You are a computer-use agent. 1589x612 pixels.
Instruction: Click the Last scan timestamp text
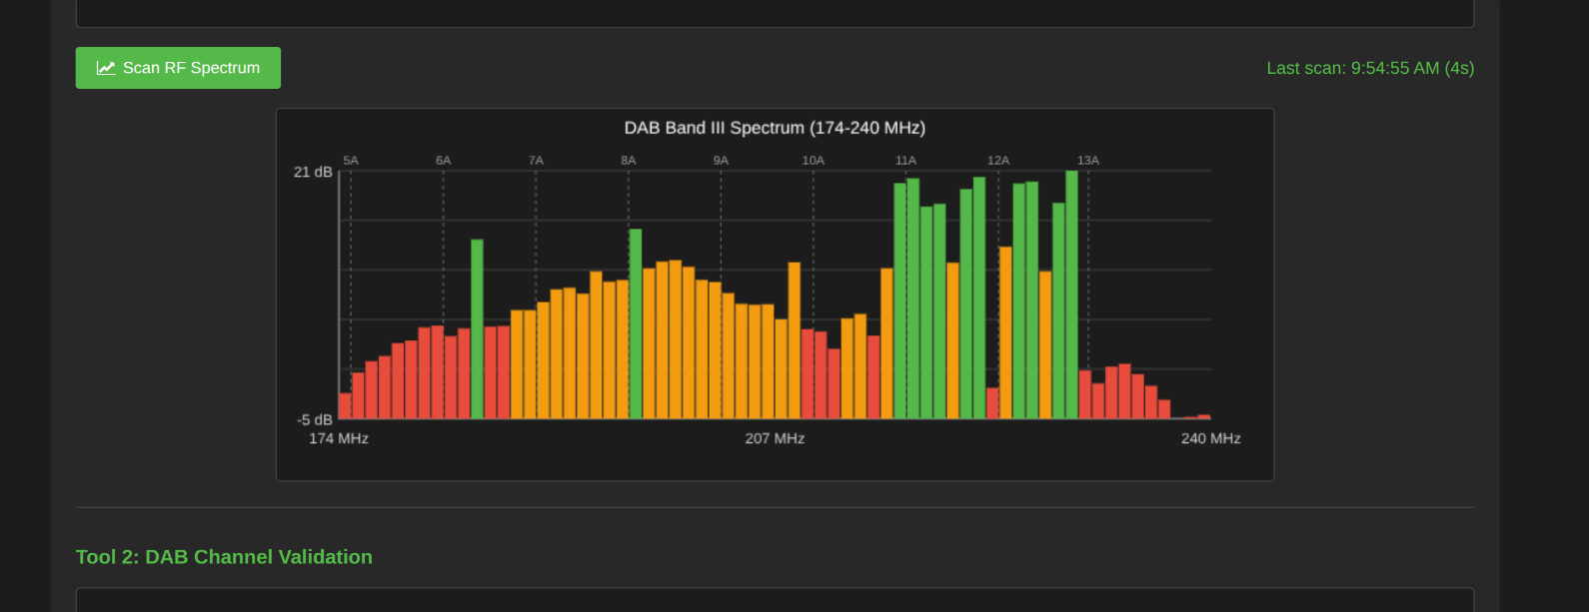point(1369,68)
